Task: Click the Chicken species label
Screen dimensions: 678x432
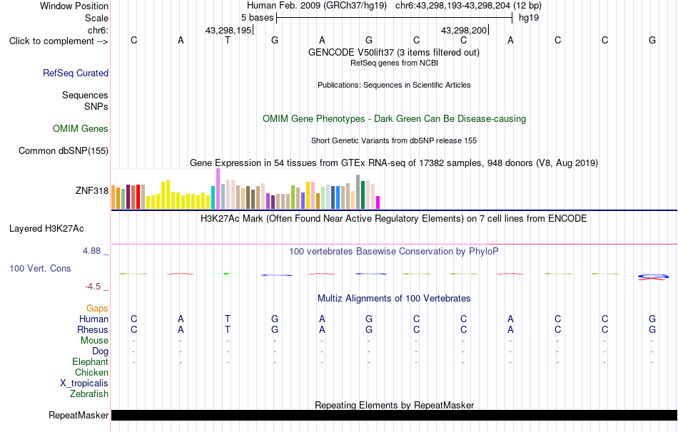Action: (91, 372)
